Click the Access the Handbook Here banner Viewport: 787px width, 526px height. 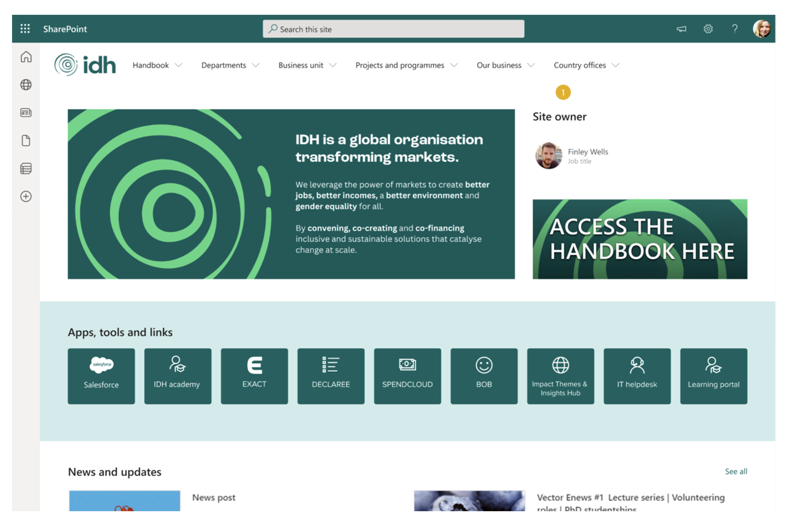[640, 239]
